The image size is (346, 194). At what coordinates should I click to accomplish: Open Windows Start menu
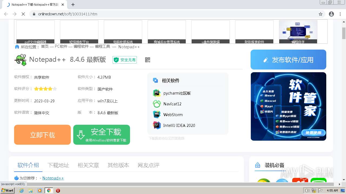pos(8,190)
